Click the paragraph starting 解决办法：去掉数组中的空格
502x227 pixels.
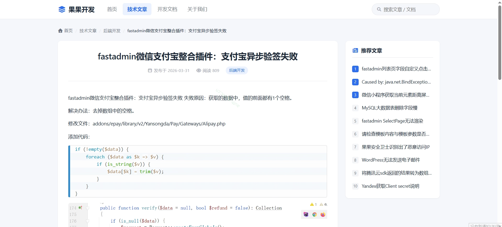(x=102, y=111)
